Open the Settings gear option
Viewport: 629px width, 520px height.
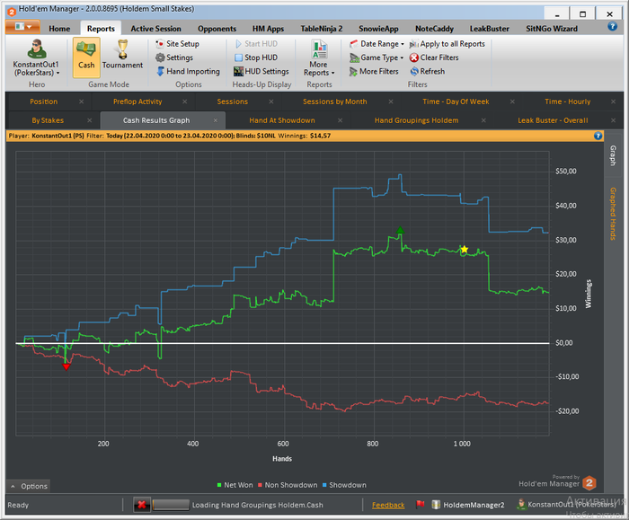[x=174, y=57]
